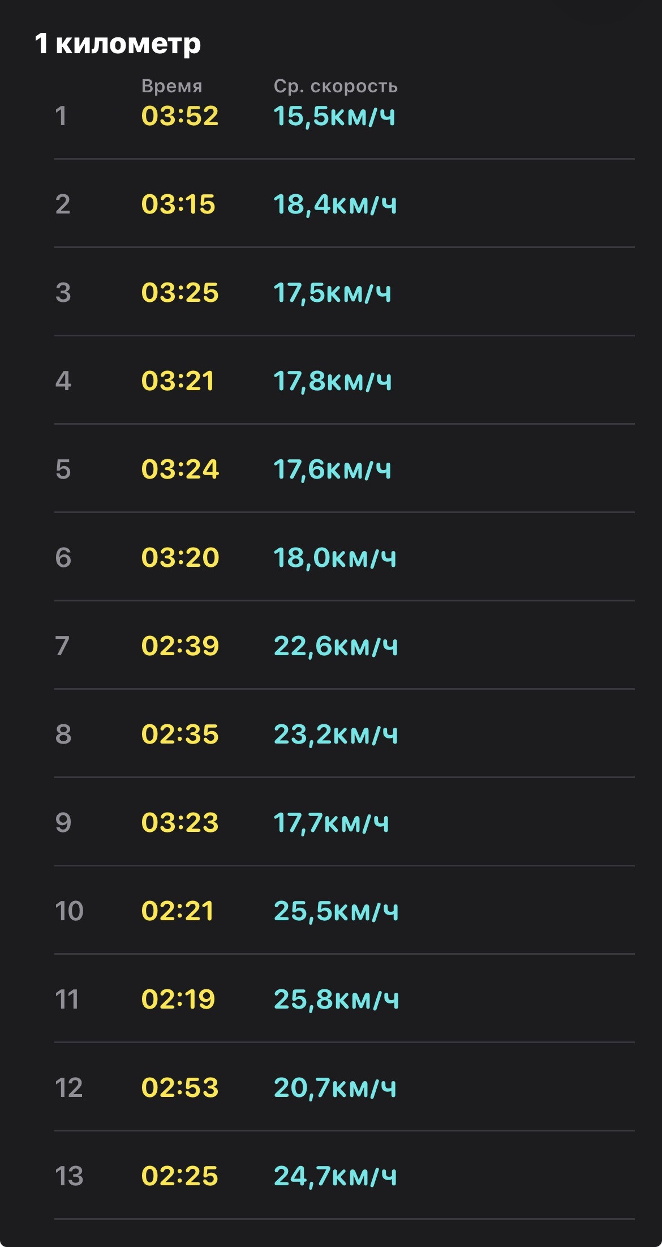The width and height of the screenshot is (662, 1247).
Task: Select split time 02:39
Action: [180, 646]
